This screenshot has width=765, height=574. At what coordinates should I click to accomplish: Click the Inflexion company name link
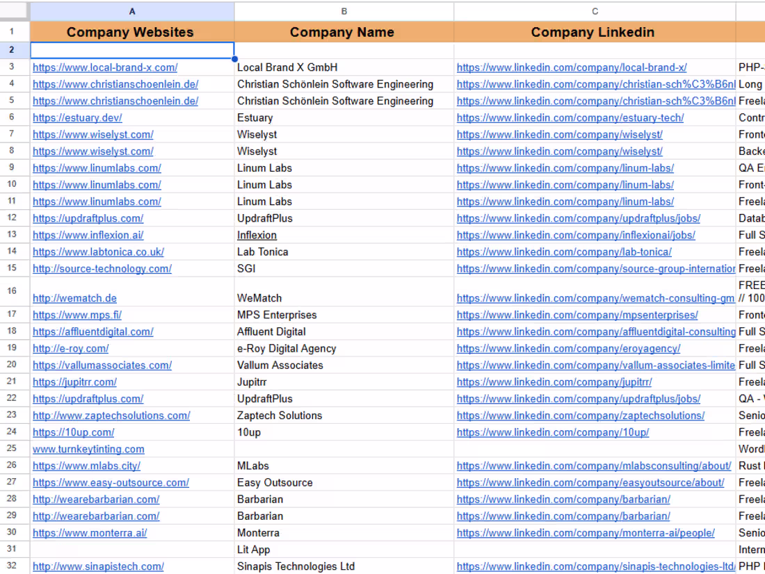(x=257, y=235)
